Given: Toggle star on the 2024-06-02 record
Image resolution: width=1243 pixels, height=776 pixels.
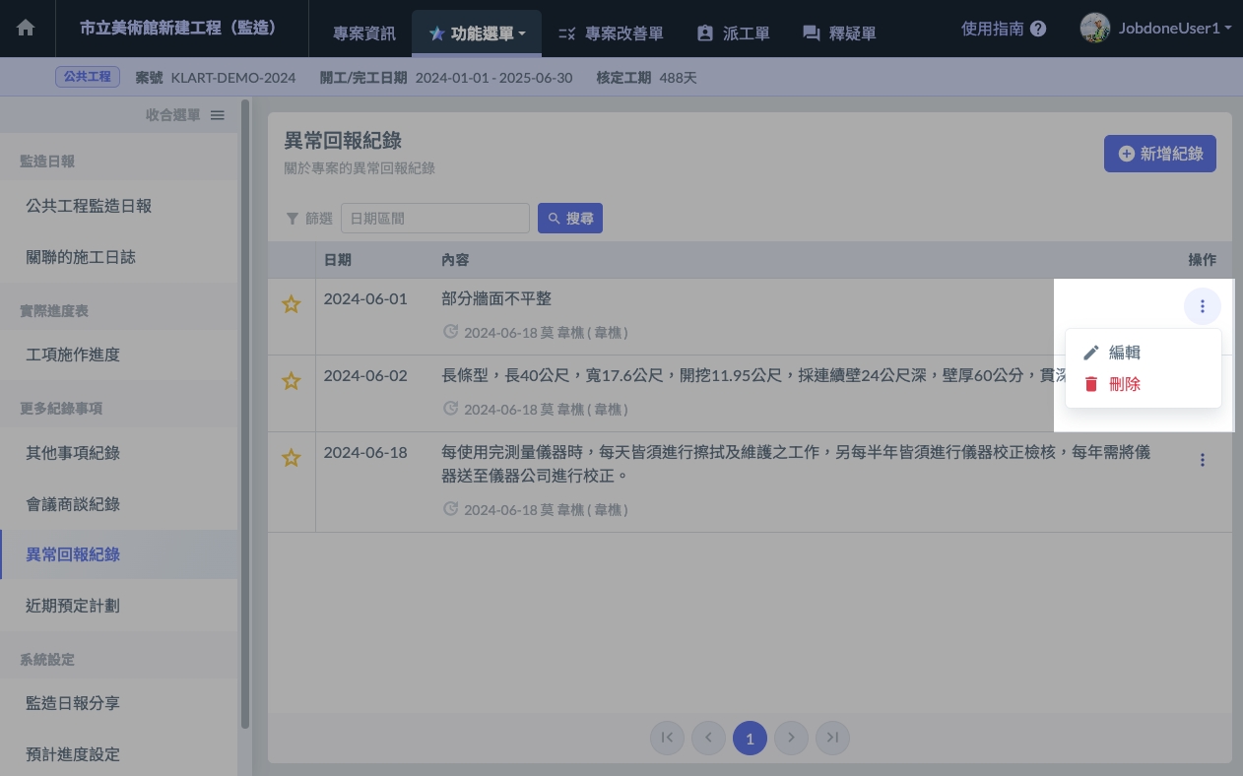Looking at the screenshot, I should [291, 381].
